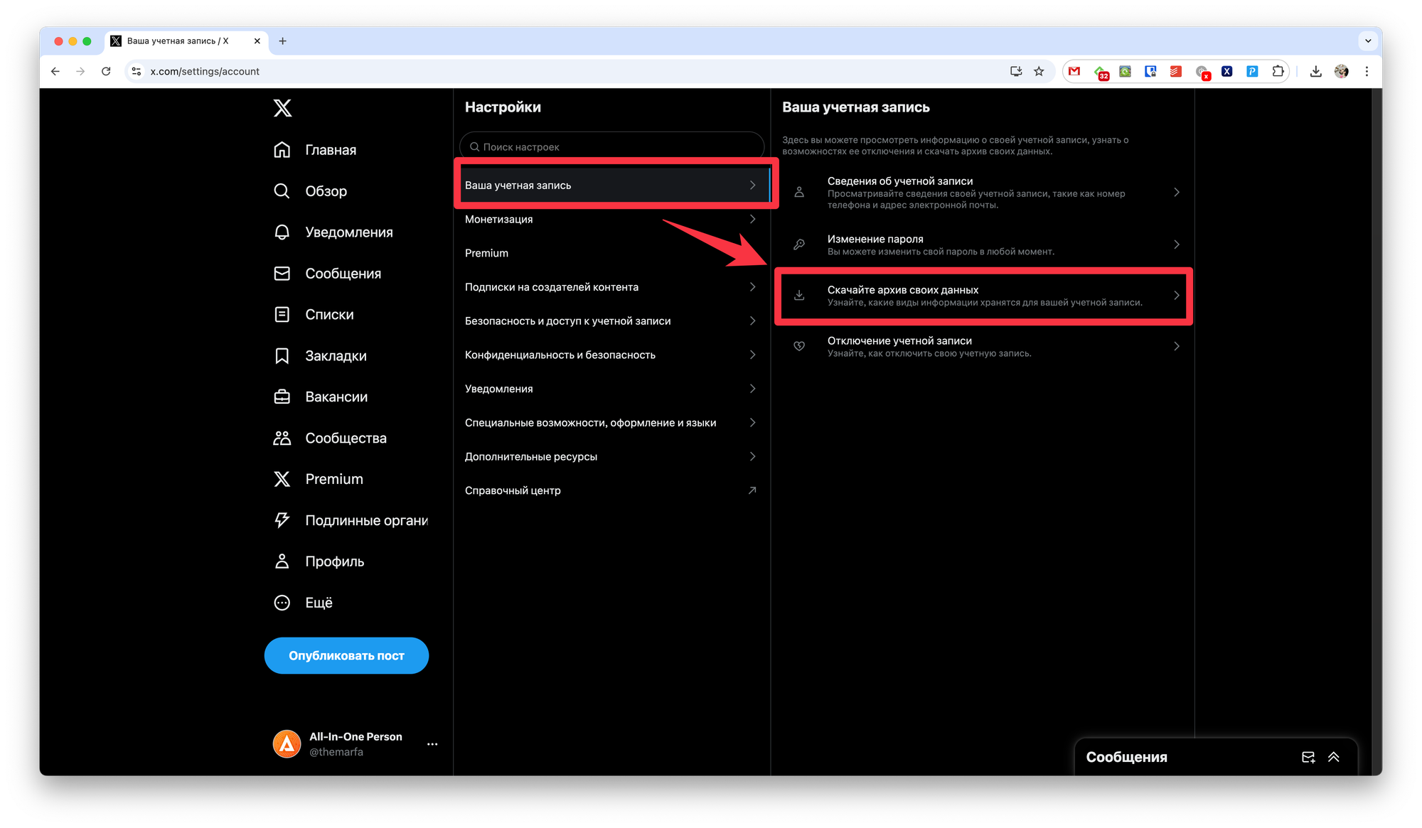Click the new message icon in the Сообщения drawer
The width and height of the screenshot is (1422, 828).
(x=1308, y=757)
